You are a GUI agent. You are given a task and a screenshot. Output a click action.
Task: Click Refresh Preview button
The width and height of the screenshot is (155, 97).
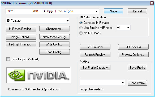click(95, 54)
